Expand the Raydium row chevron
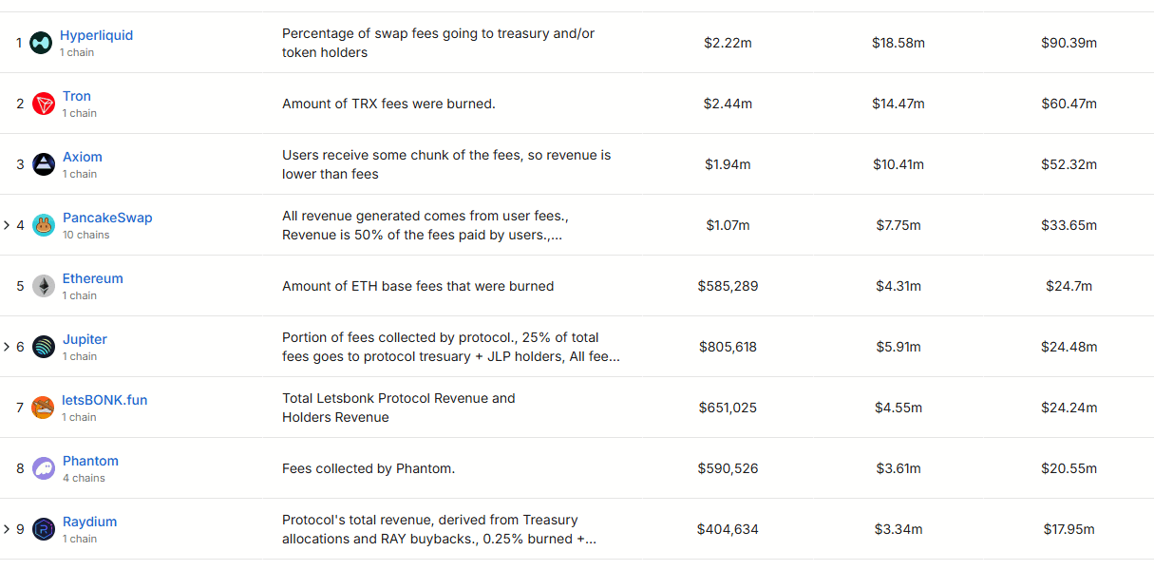The image size is (1154, 570). point(7,529)
